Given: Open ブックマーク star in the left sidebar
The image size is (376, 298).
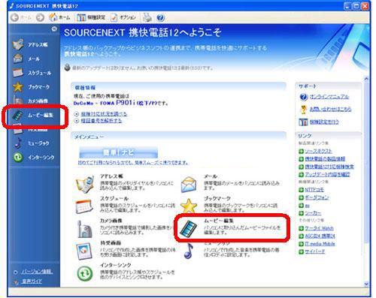Looking at the screenshot, I should 32,87.
